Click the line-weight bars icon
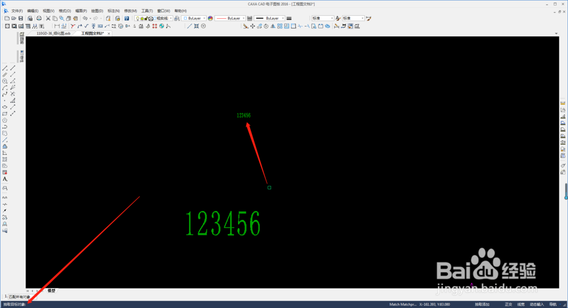Screen dimensions: 568x308 289,18
